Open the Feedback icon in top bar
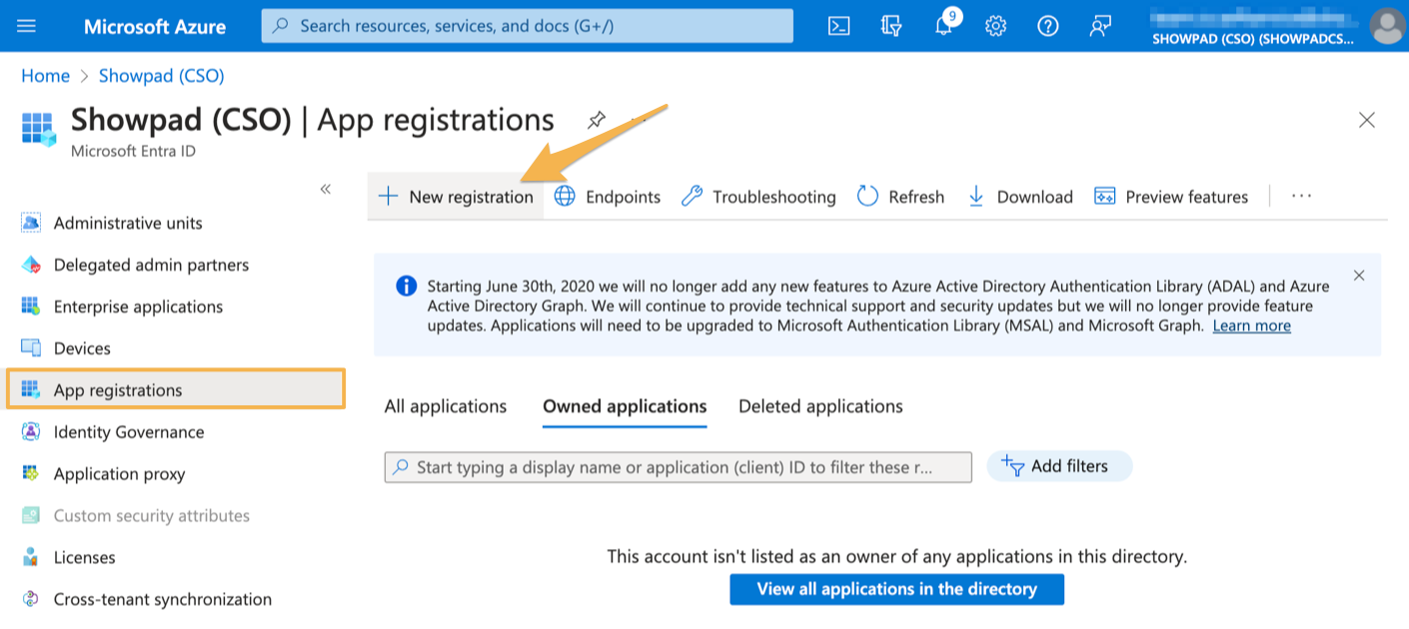Image resolution: width=1409 pixels, height=629 pixels. [1100, 26]
